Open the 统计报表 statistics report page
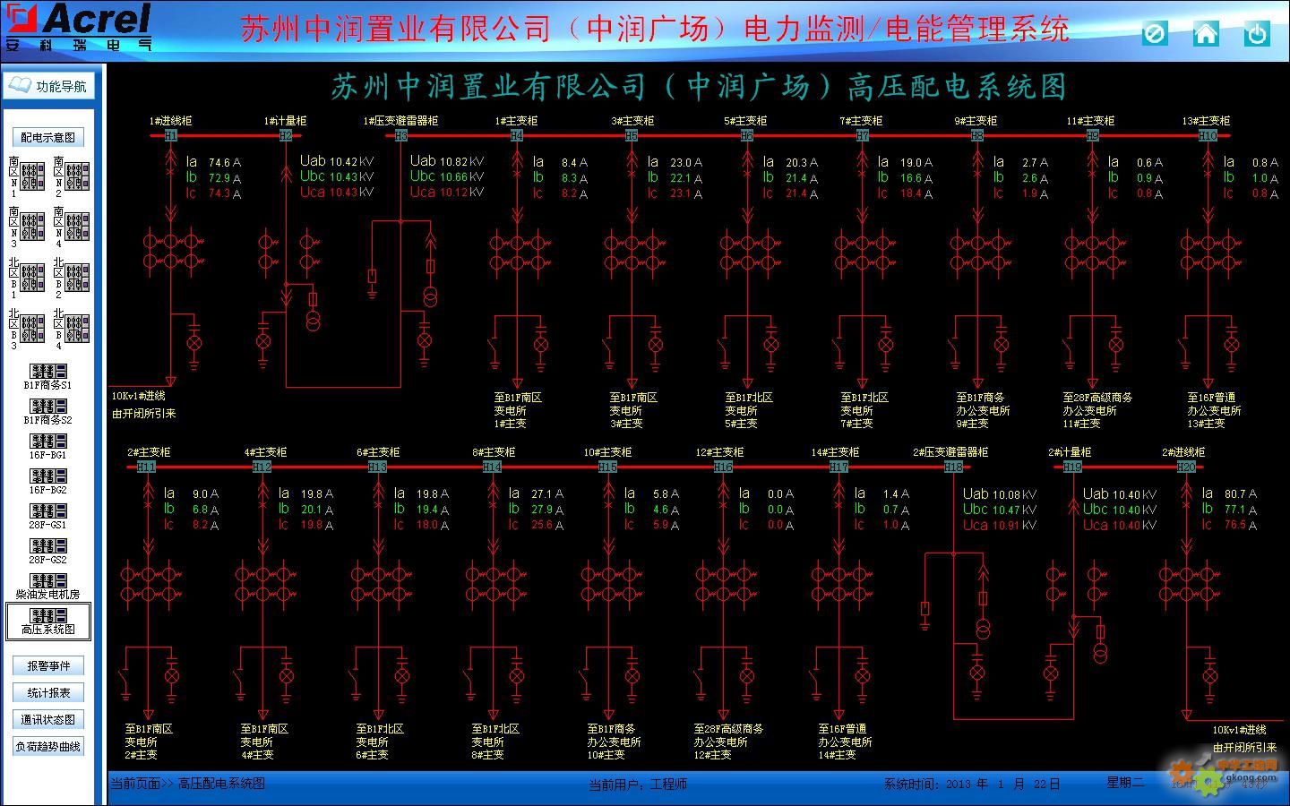Screen dimensions: 1290x806 [x=48, y=692]
